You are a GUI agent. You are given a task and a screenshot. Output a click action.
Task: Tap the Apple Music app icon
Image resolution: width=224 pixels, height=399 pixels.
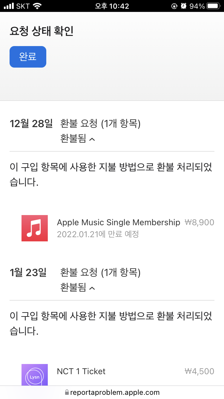click(x=35, y=228)
